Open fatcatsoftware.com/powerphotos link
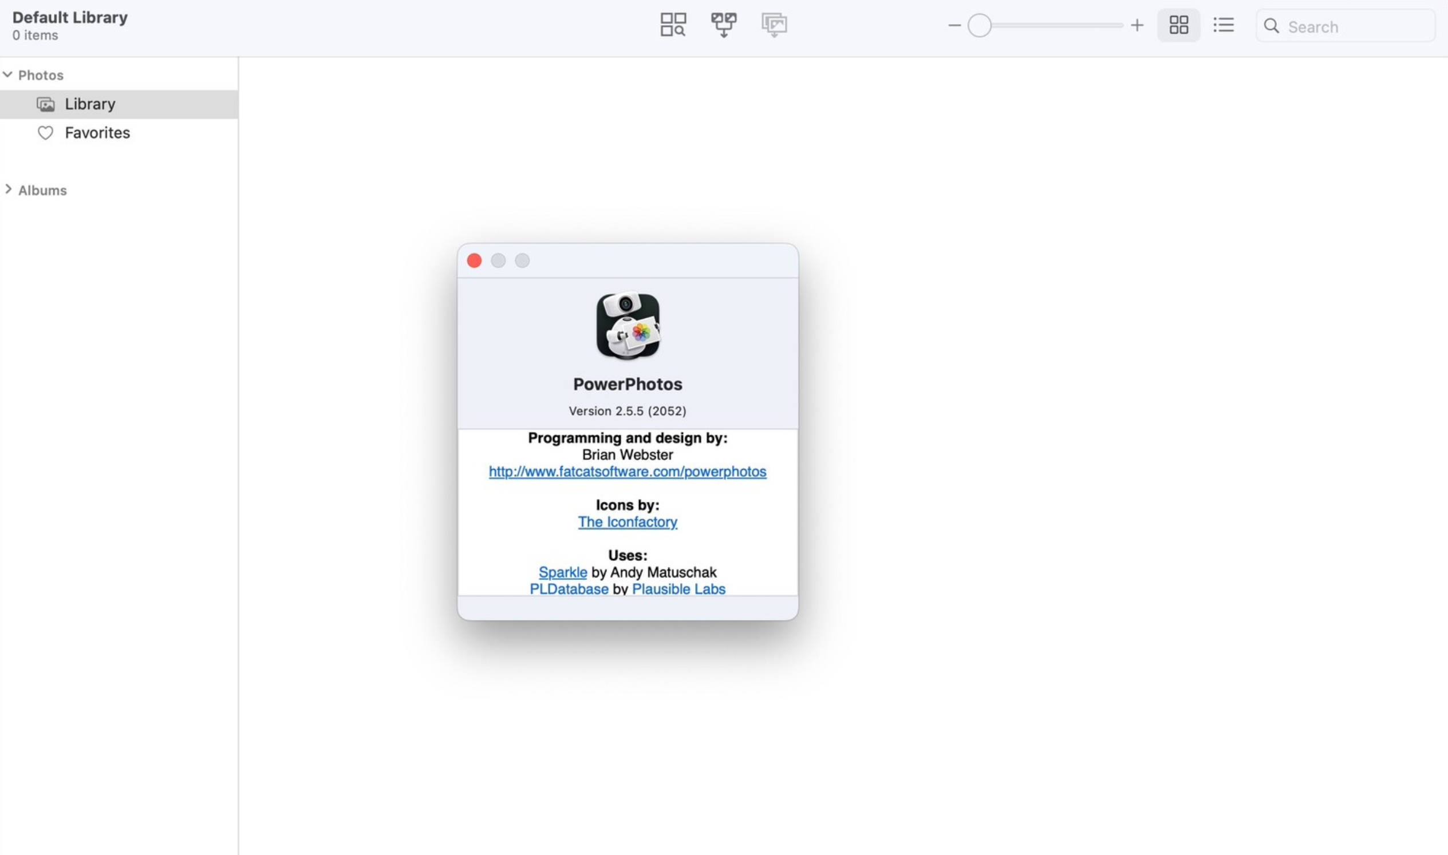Viewport: 1448px width, 855px height. 628,471
